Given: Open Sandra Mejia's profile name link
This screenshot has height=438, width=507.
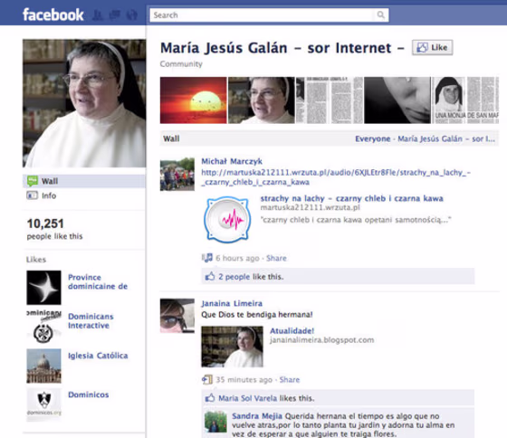Looking at the screenshot, I should [x=257, y=416].
